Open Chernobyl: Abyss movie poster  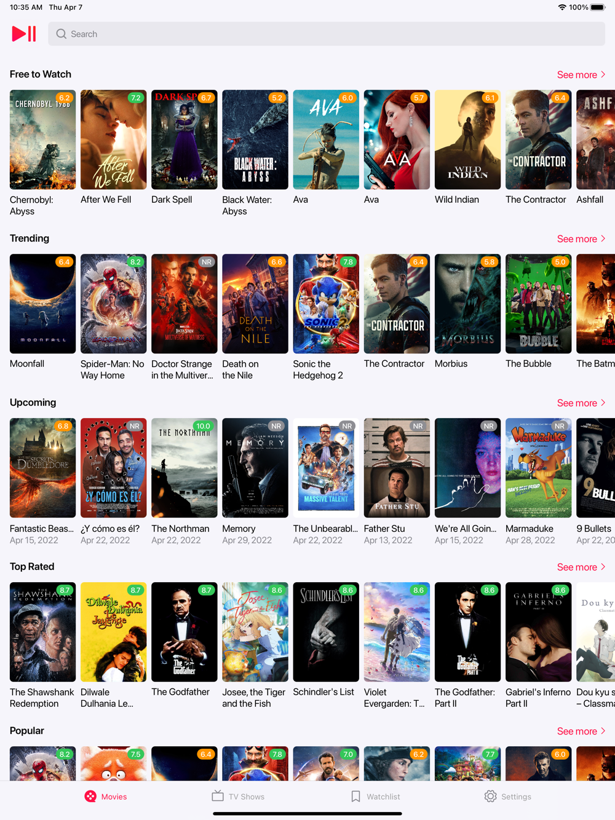42,140
